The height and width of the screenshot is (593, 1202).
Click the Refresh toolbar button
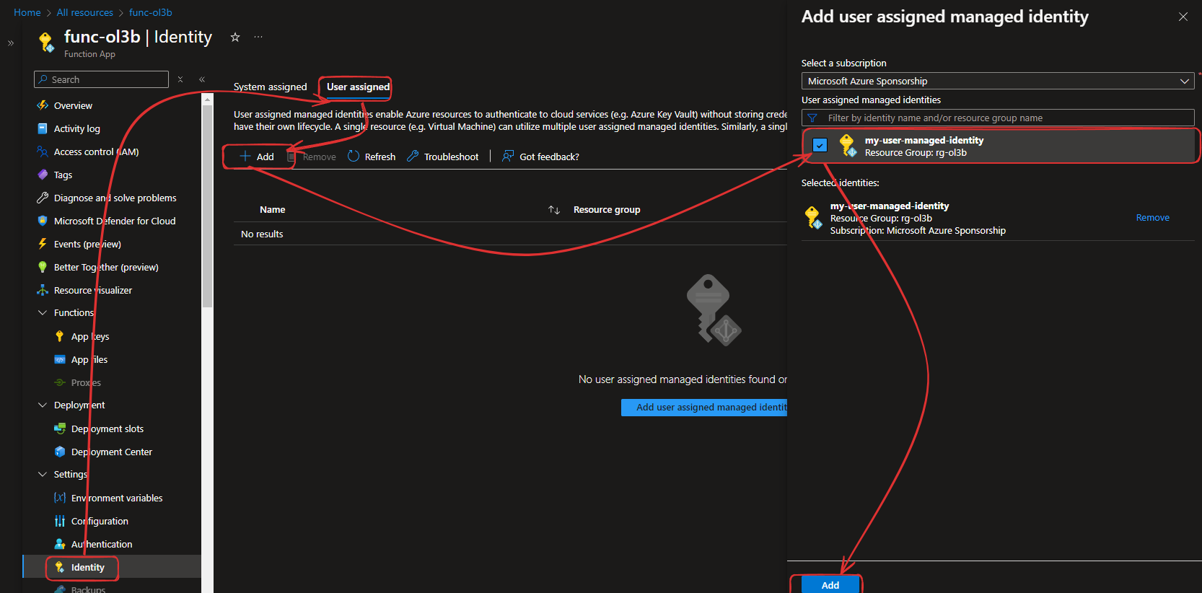click(x=372, y=157)
